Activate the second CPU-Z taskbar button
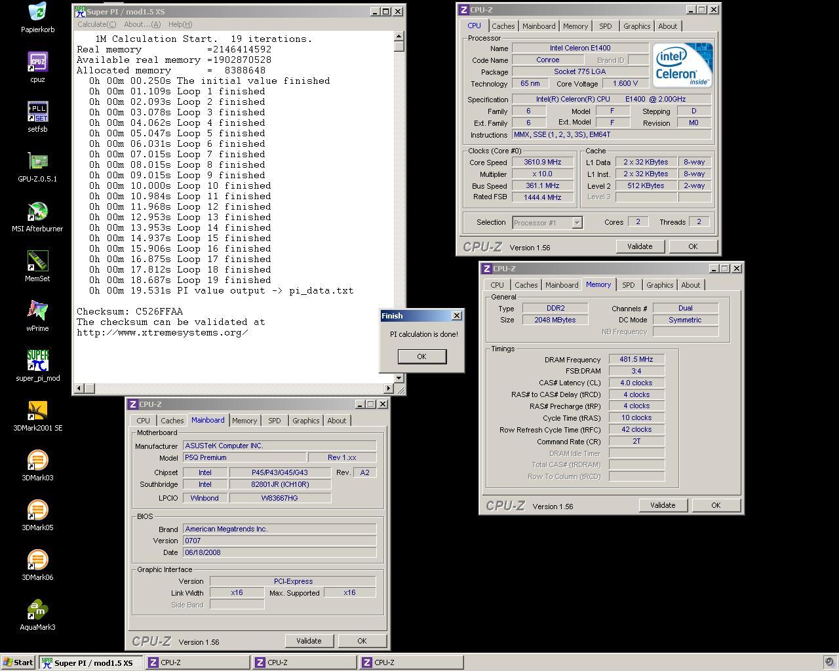Image resolution: width=839 pixels, height=671 pixels. click(x=304, y=662)
